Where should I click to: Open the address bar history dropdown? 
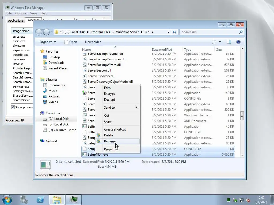(168, 32)
